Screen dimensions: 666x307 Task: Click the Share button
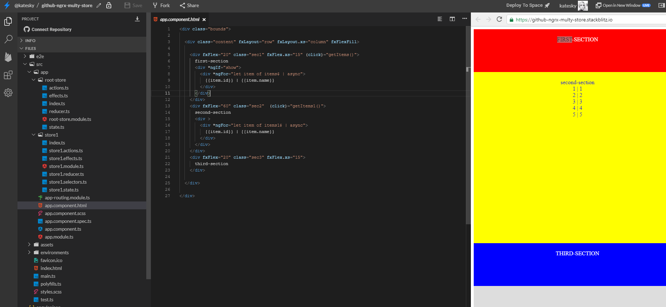[x=189, y=5]
